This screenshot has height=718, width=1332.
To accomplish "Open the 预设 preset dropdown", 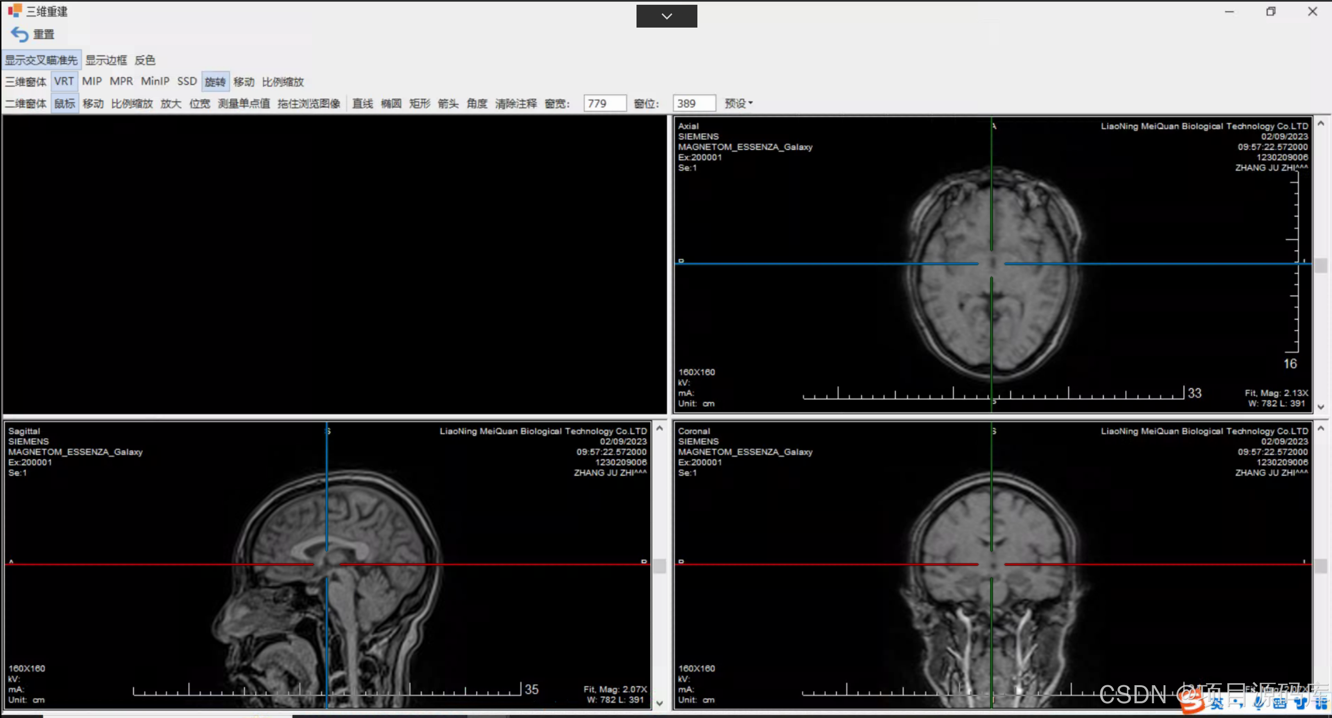I will (x=738, y=103).
